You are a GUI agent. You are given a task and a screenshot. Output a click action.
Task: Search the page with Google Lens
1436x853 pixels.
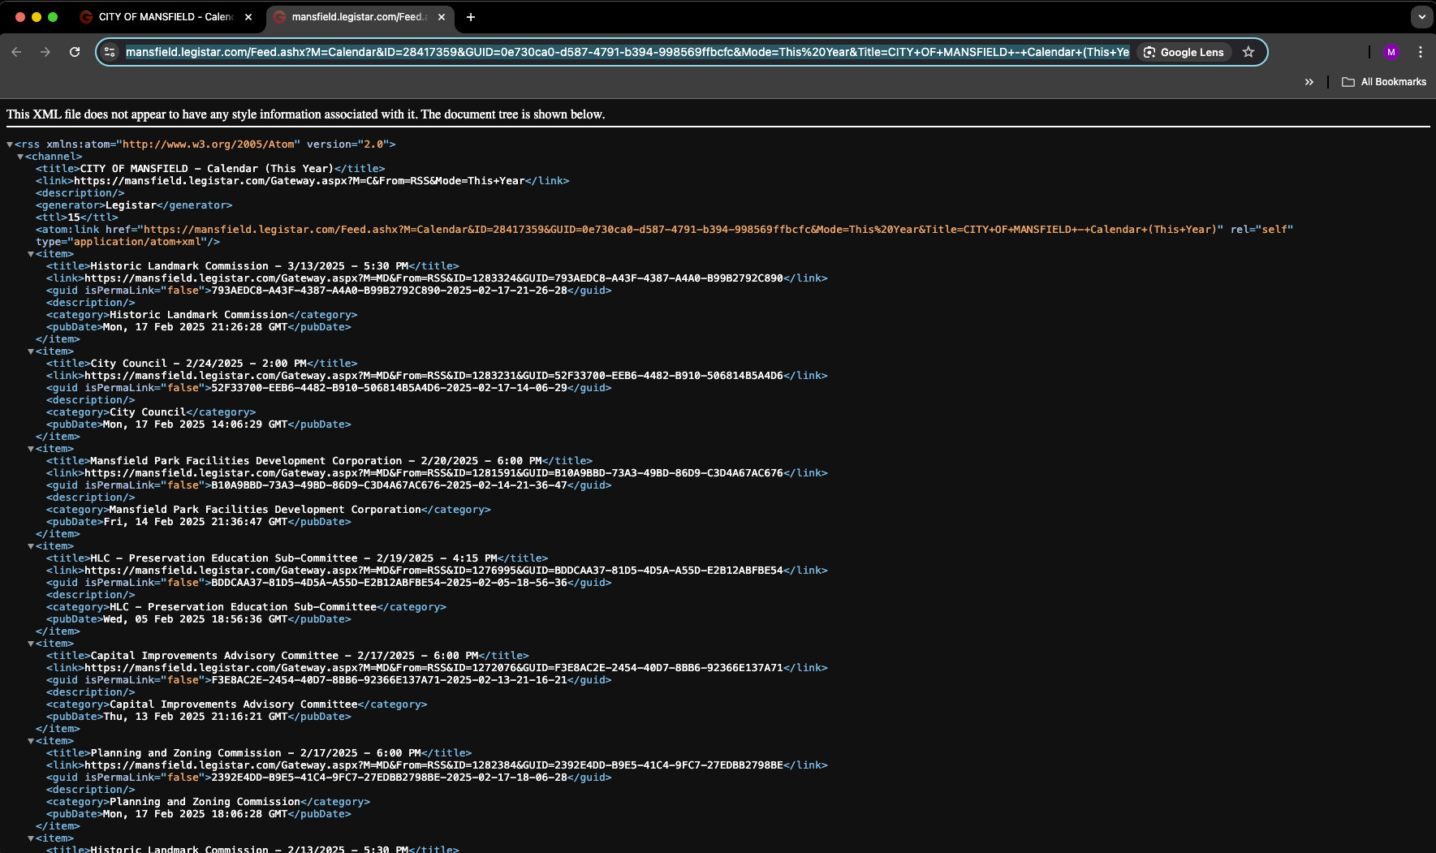1184,52
